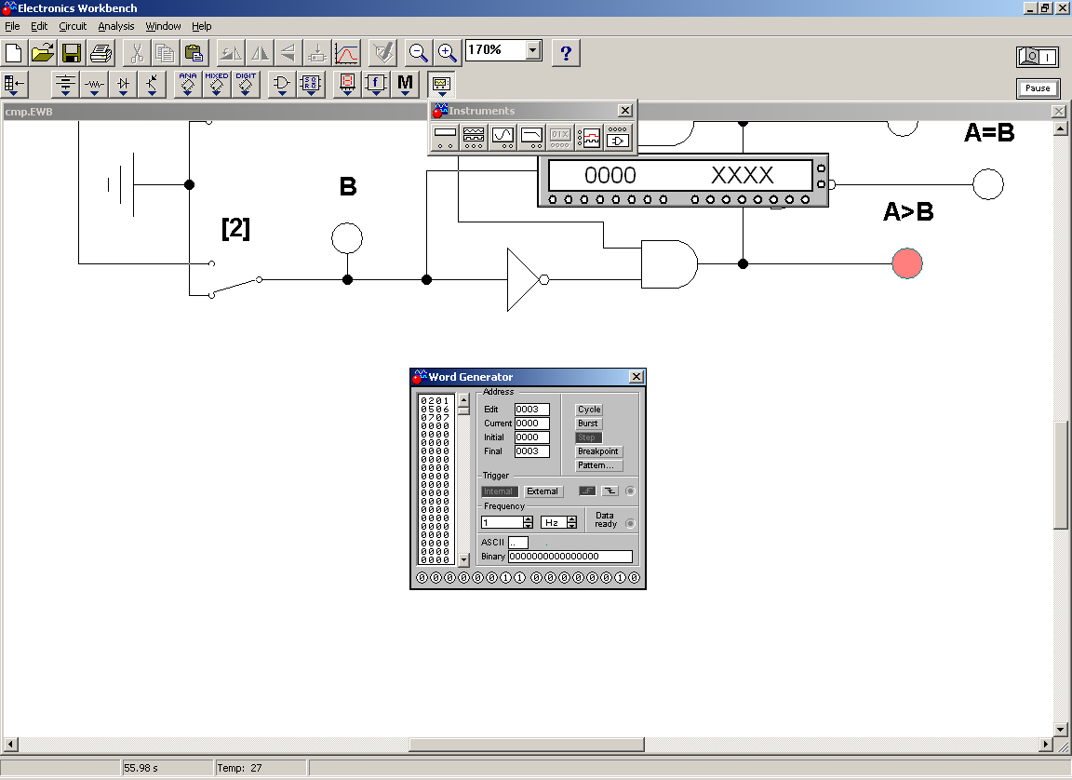Open the Sources parts bin
Screen dimensions: 1072x780
[66, 85]
